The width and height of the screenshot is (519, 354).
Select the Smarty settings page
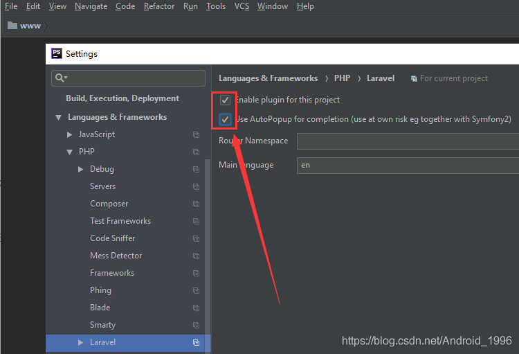coord(102,325)
